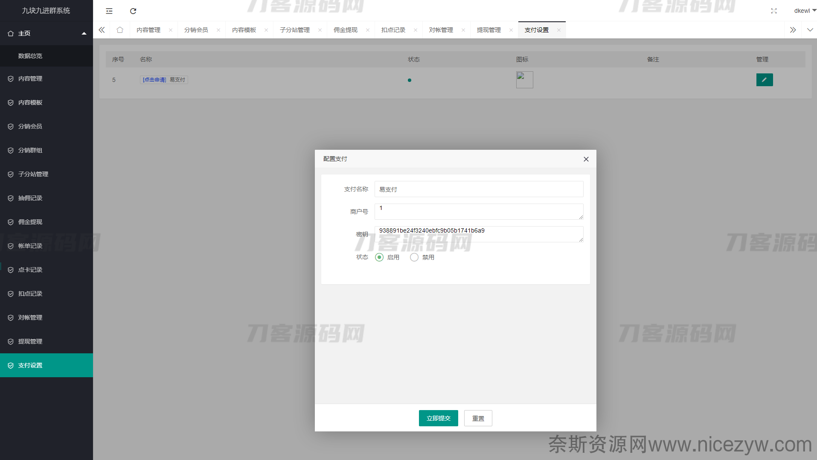Click the refresh icon in the top bar
The image size is (817, 460).
[133, 11]
